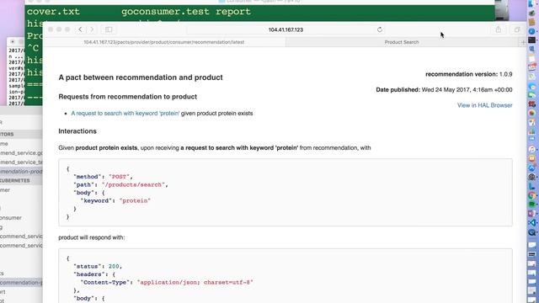Toggle the Safari sidebar button
This screenshot has height=303, width=539.
(x=109, y=29)
